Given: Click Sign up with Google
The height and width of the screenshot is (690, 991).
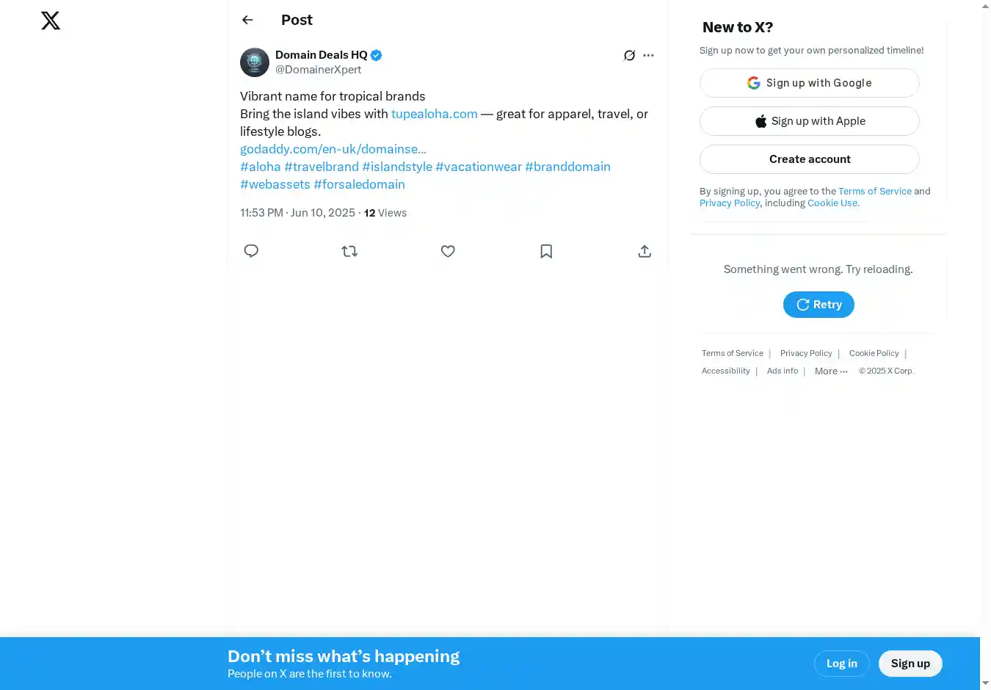Looking at the screenshot, I should click(809, 83).
